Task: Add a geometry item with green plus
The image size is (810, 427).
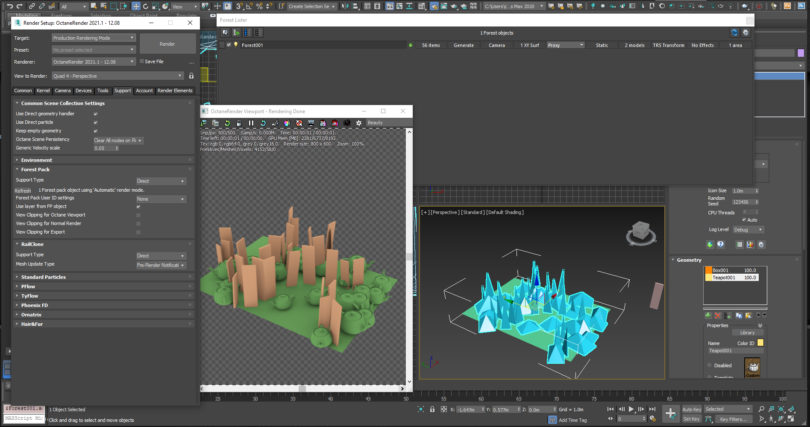Action: (708, 316)
